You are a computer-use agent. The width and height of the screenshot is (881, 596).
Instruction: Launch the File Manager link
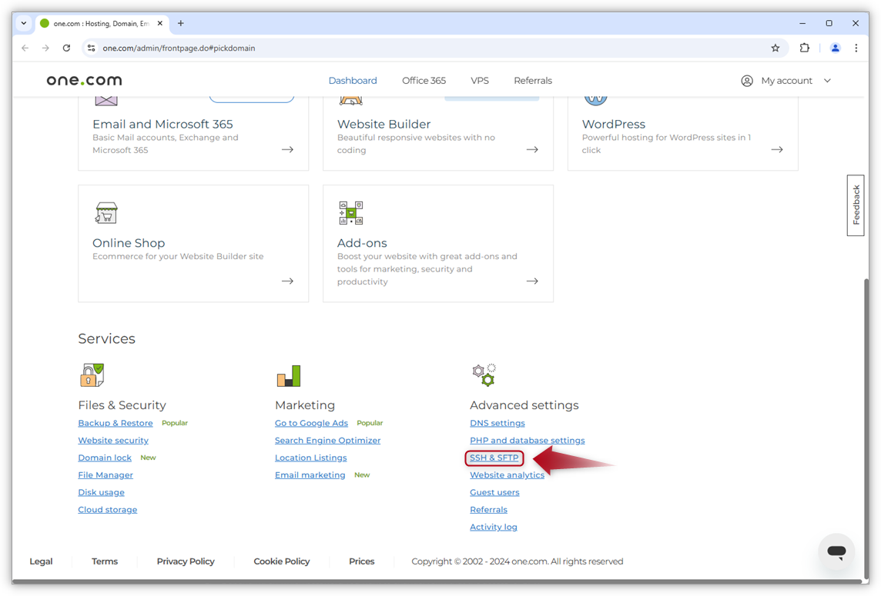pyautogui.click(x=106, y=474)
